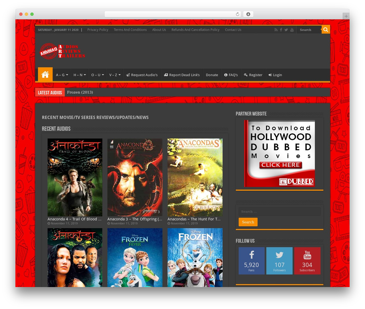Open the first Anaconda poster with Ice Cube
This screenshot has height=309, width=365.
tap(75, 257)
